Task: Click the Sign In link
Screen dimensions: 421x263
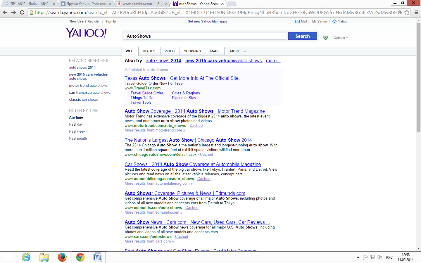Action: (x=111, y=21)
